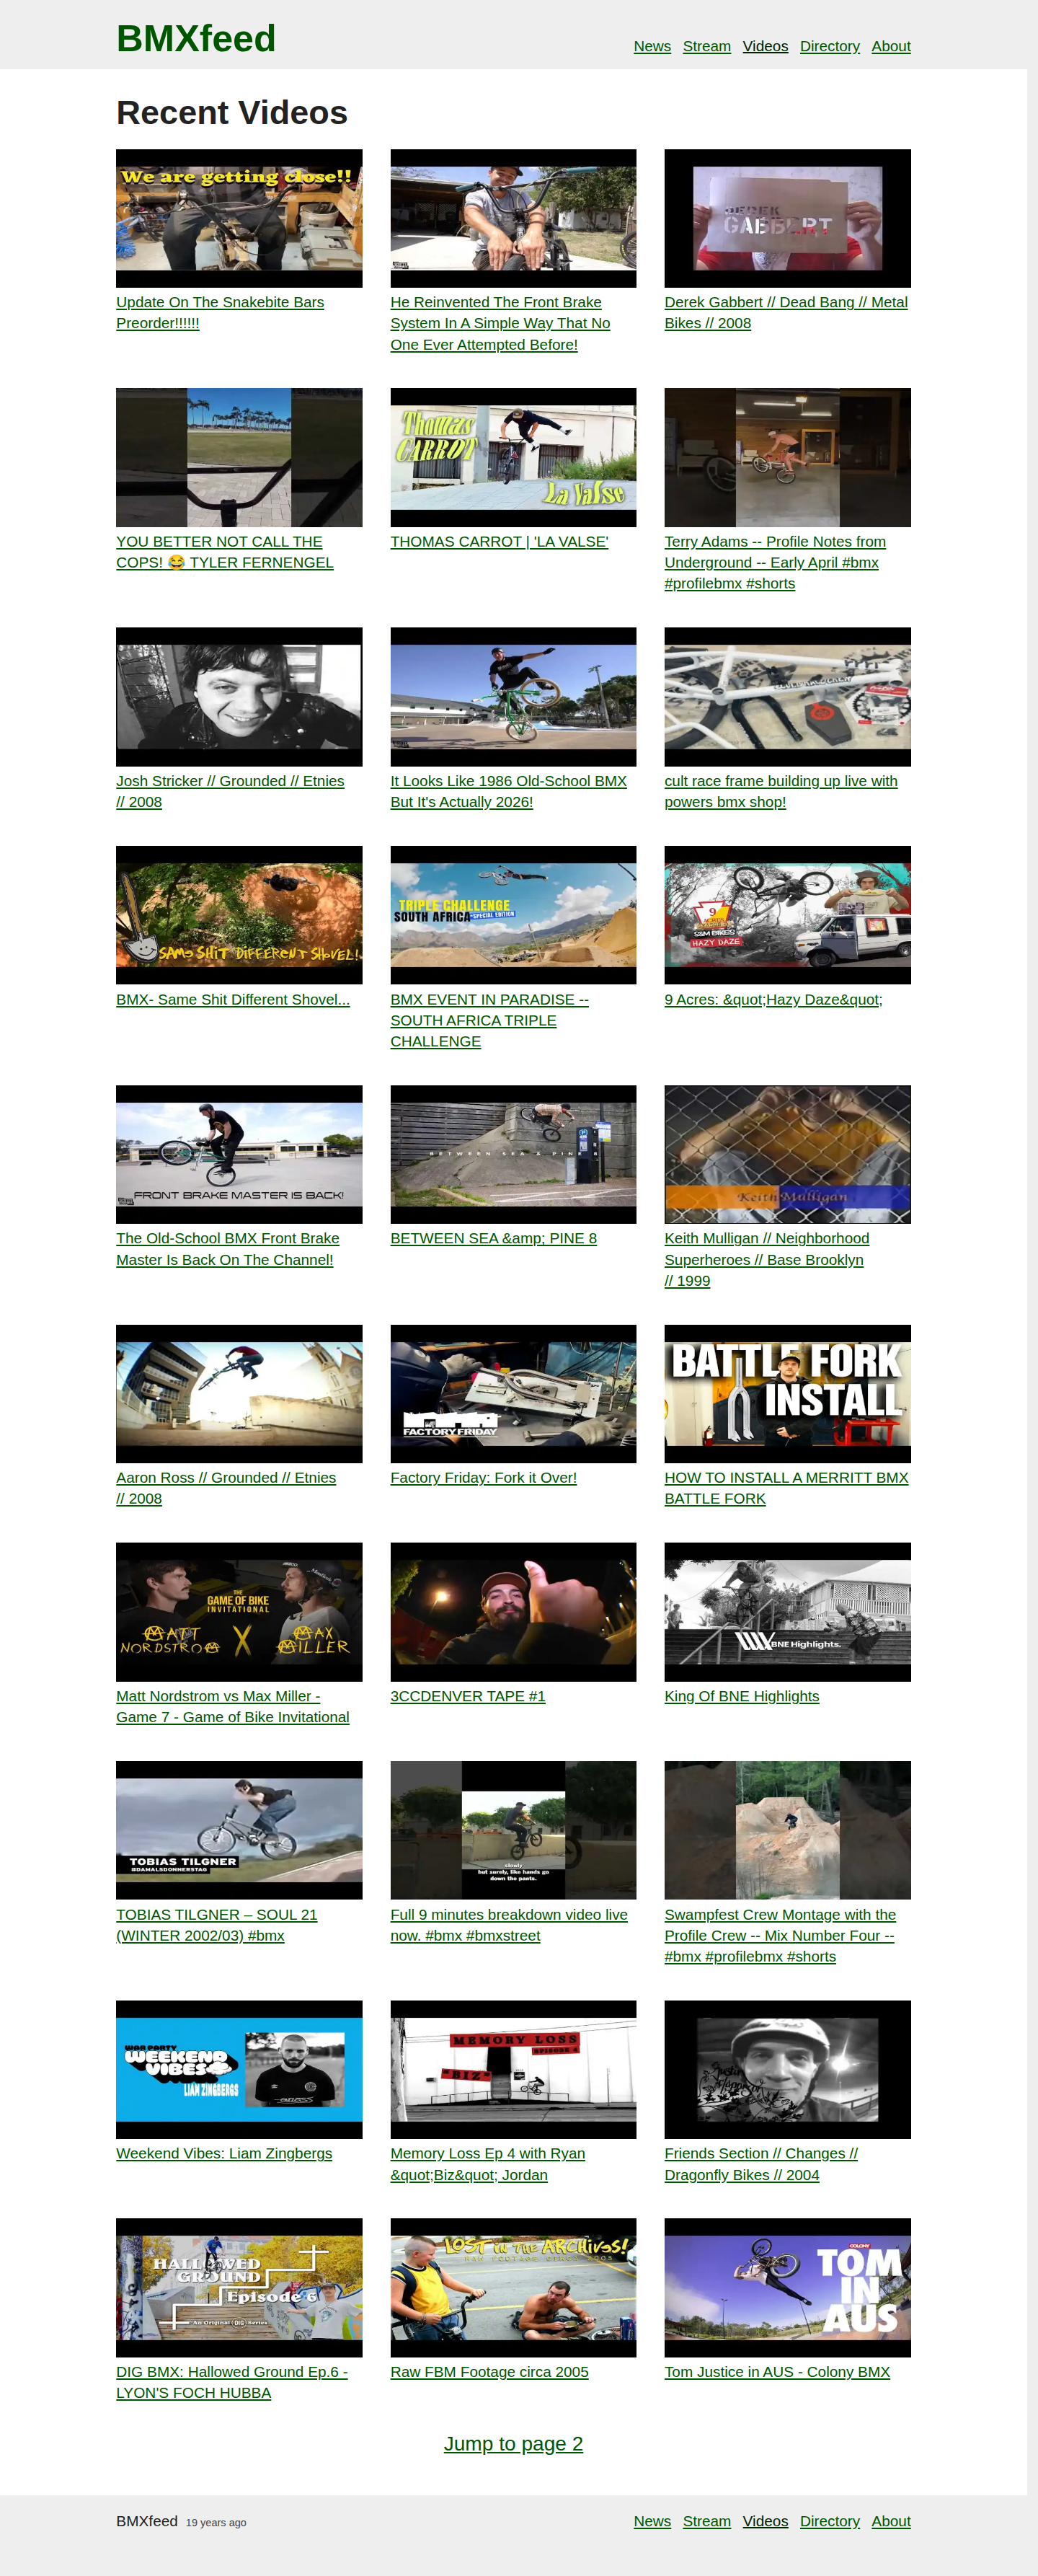The height and width of the screenshot is (2576, 1038).
Task: Open the Weekend Vibes Liam Zingbergs thumbnail
Action: (x=239, y=2069)
